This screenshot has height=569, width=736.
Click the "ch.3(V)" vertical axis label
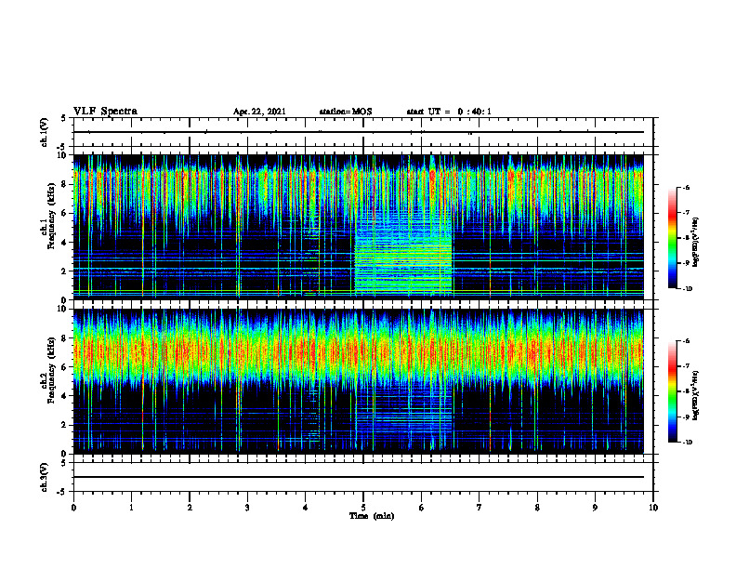[44, 477]
